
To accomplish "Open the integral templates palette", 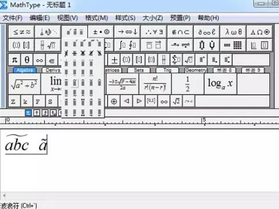I will [127, 45].
